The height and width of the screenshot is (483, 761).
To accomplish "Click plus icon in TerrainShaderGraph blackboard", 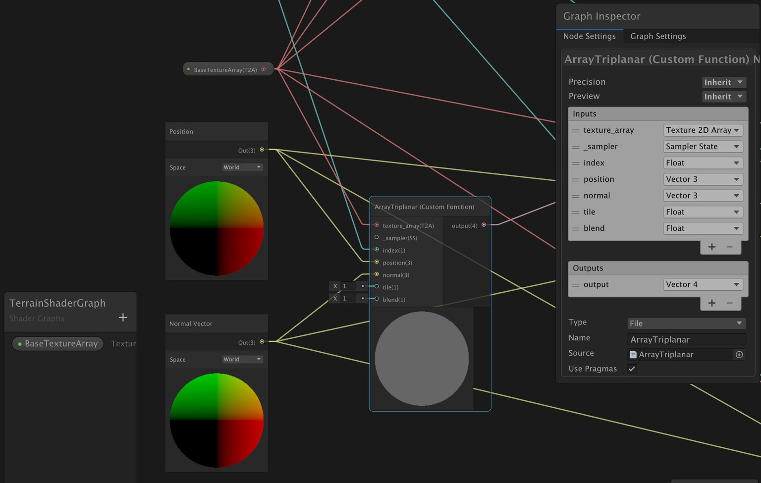I will (123, 318).
